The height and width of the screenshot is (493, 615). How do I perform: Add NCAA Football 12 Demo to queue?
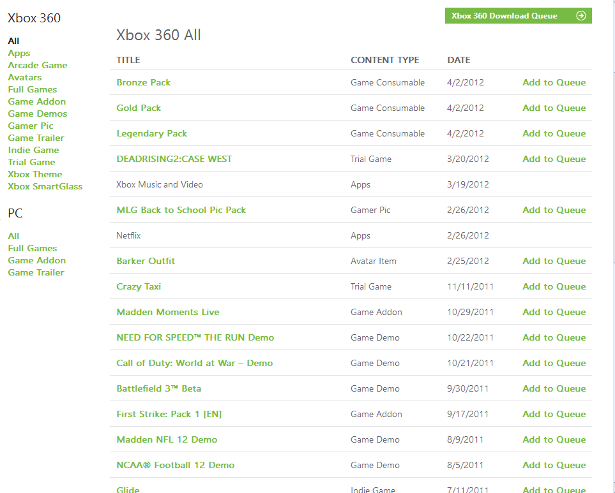tap(554, 465)
